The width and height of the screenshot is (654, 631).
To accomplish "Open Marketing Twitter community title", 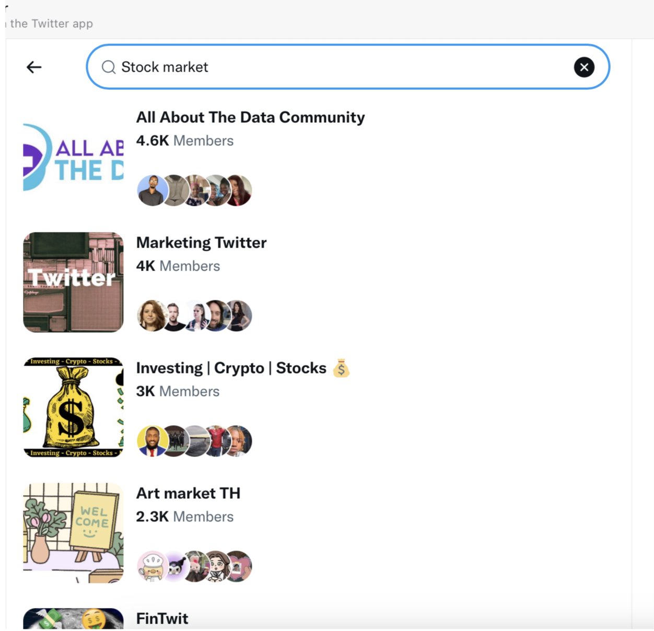I will point(201,242).
